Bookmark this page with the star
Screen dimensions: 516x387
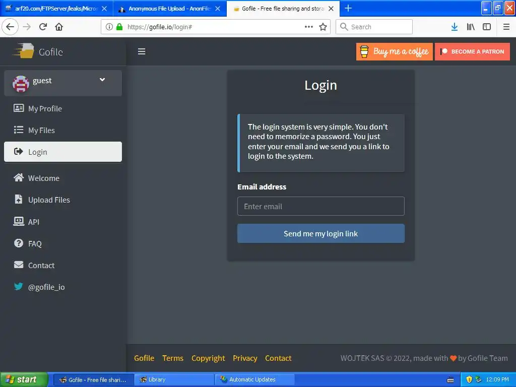tap(323, 27)
